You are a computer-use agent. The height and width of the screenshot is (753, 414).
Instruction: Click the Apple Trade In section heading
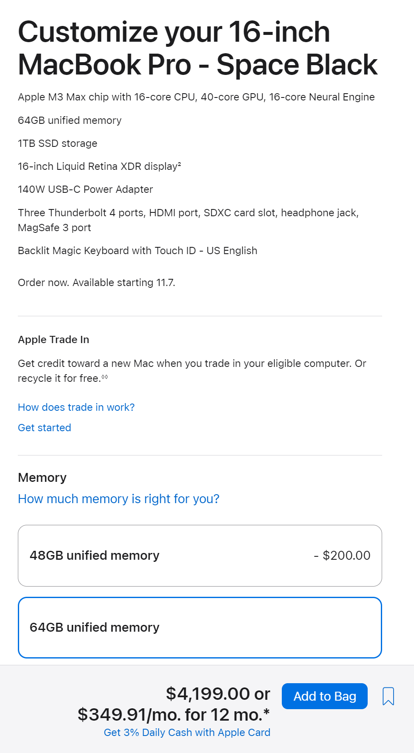(x=54, y=340)
